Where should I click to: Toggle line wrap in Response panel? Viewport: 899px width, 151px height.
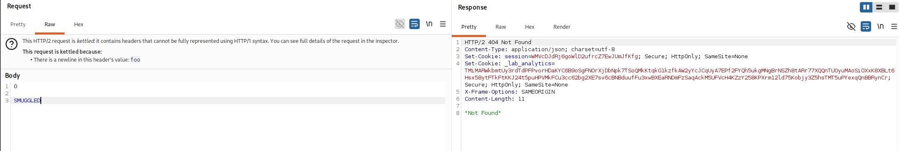[866, 26]
